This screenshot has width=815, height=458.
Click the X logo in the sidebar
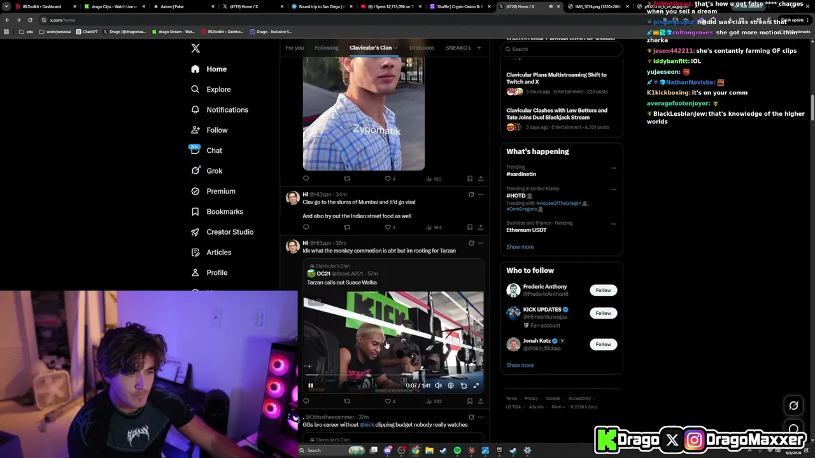[195, 48]
